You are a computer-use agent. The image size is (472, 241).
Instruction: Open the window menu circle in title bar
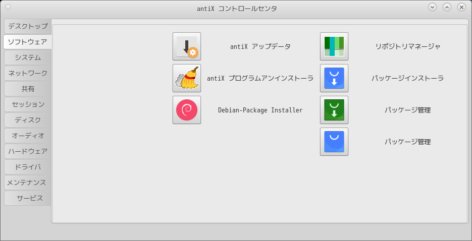point(8,7)
